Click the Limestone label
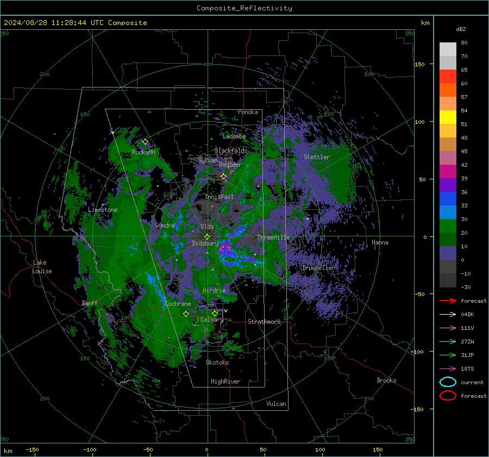This screenshot has width=489, height=457. (x=103, y=210)
